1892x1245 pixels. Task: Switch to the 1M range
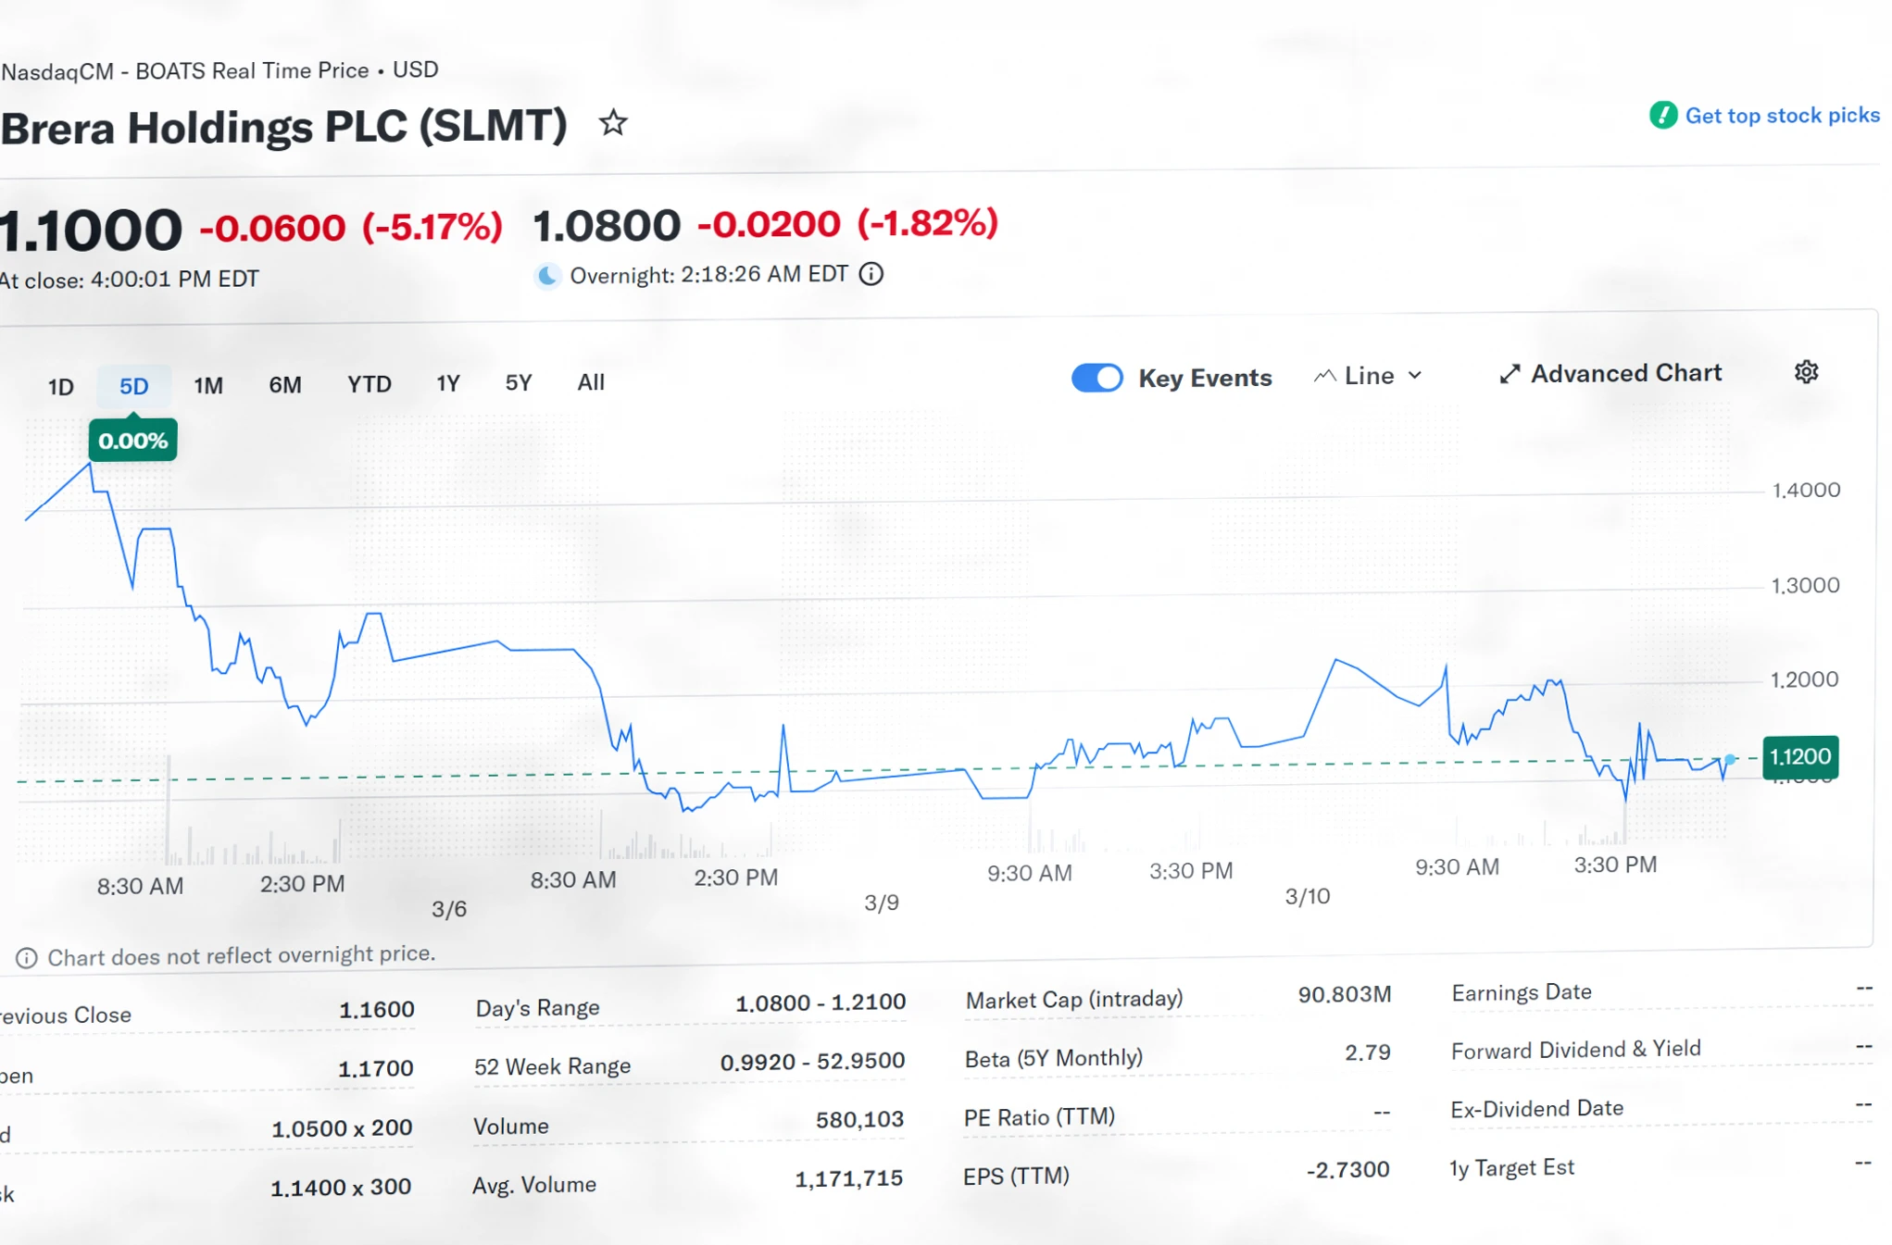click(x=208, y=385)
